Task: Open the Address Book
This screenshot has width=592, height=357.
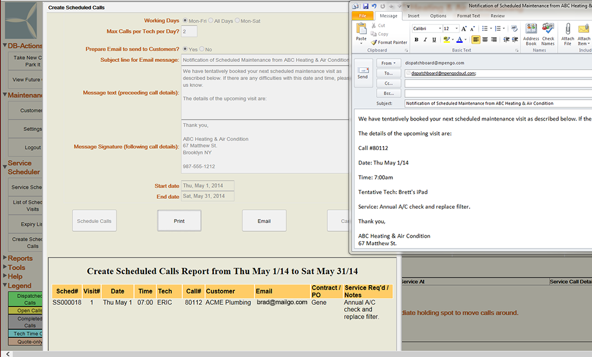Action: pos(531,34)
